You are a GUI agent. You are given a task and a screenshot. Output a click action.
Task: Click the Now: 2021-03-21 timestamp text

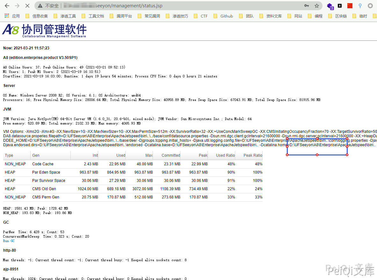26,48
